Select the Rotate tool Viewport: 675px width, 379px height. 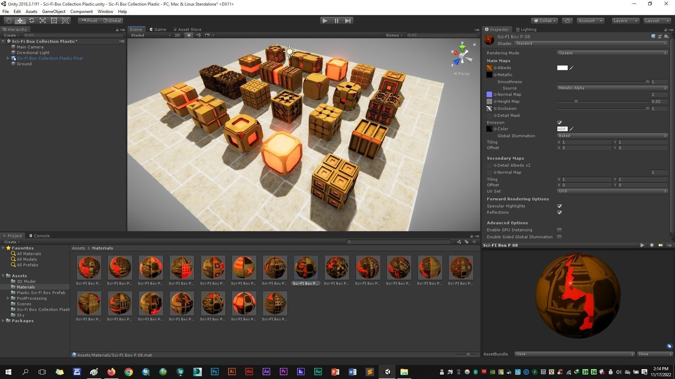31,21
